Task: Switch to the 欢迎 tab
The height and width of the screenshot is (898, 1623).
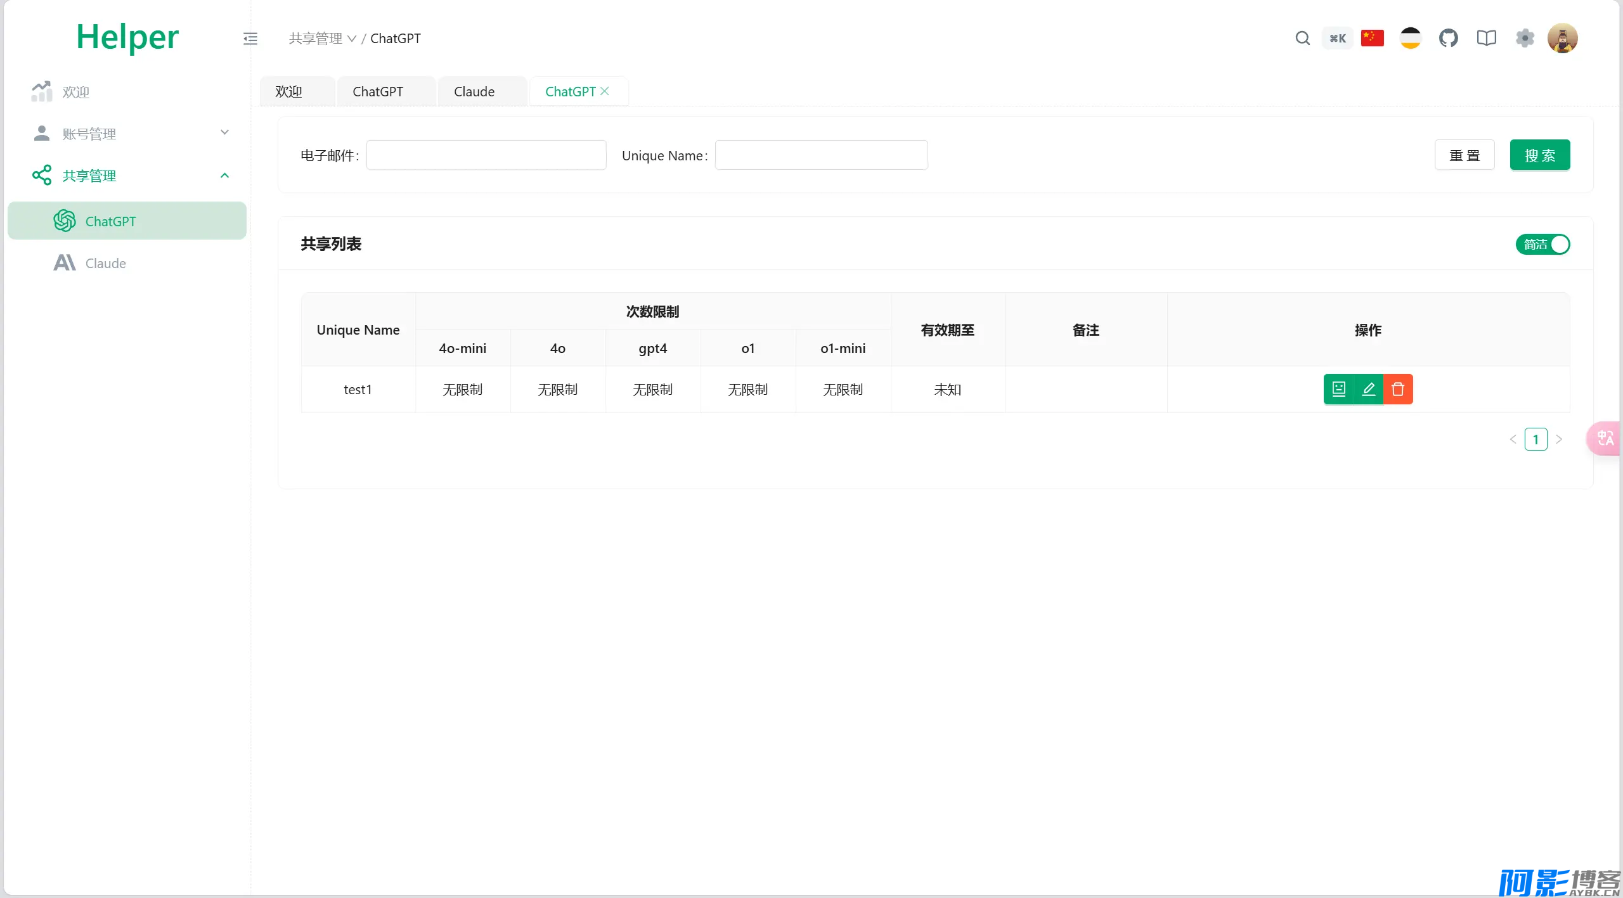Action: coord(297,91)
